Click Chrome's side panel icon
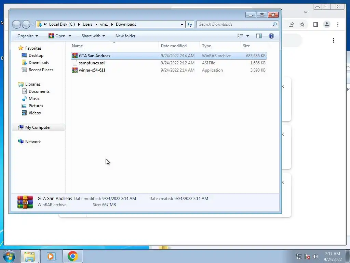The image size is (350, 263). [315, 24]
